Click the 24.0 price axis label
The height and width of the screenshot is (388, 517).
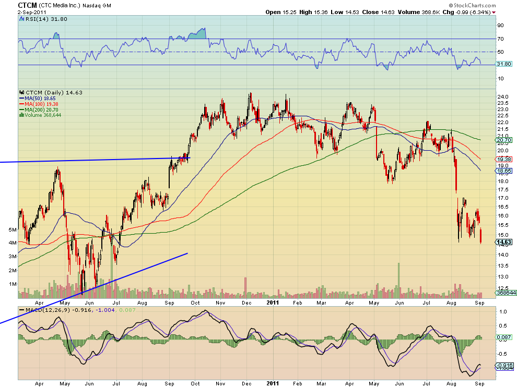pyautogui.click(x=502, y=97)
